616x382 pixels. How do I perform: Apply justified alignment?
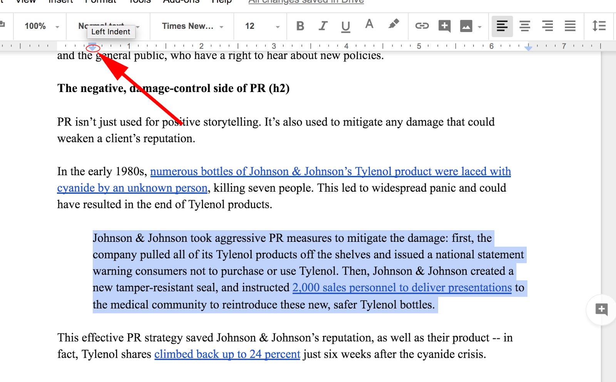pyautogui.click(x=570, y=27)
